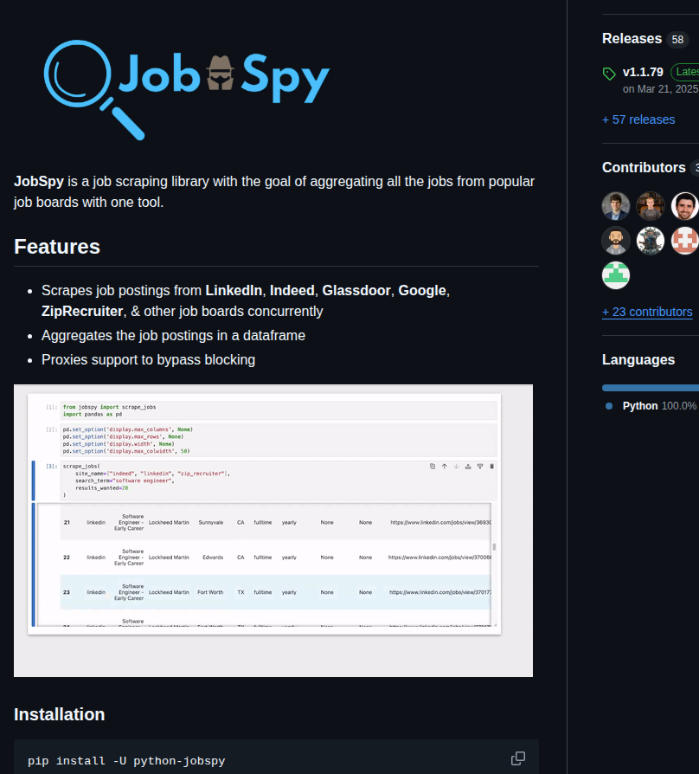Click the Latest release label
699x774 pixels.
(686, 72)
